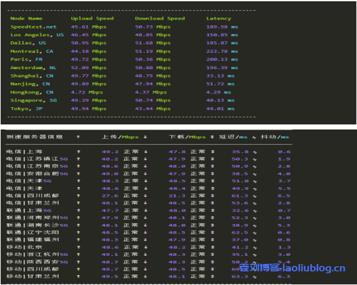The width and height of the screenshot is (357, 285).
Task: Click the Node Name column header
Action: pos(26,19)
